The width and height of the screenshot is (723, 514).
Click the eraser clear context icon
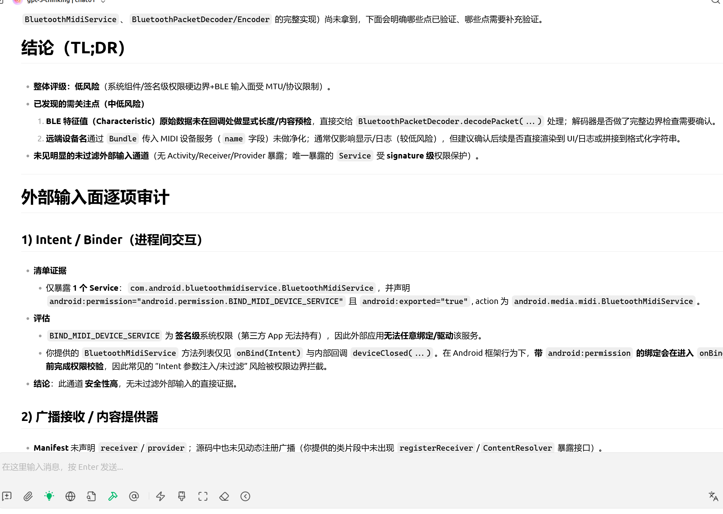pyautogui.click(x=224, y=496)
